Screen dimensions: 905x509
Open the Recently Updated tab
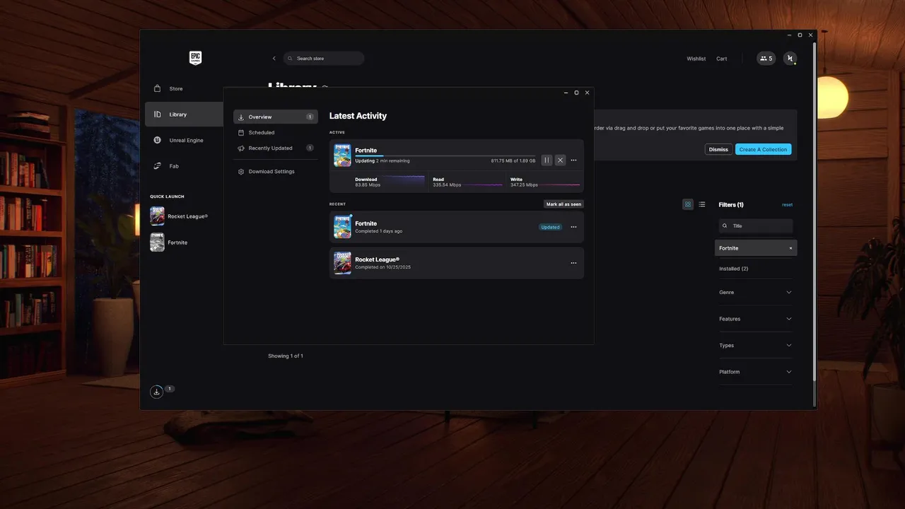click(x=276, y=148)
